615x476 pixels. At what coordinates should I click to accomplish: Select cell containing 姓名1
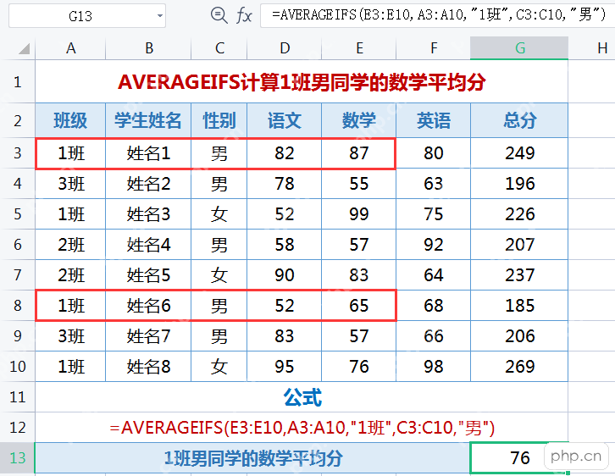pos(148,153)
